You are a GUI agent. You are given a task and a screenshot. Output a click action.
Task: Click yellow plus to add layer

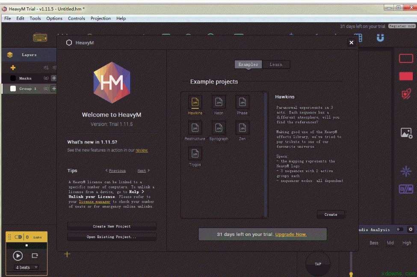[13, 68]
